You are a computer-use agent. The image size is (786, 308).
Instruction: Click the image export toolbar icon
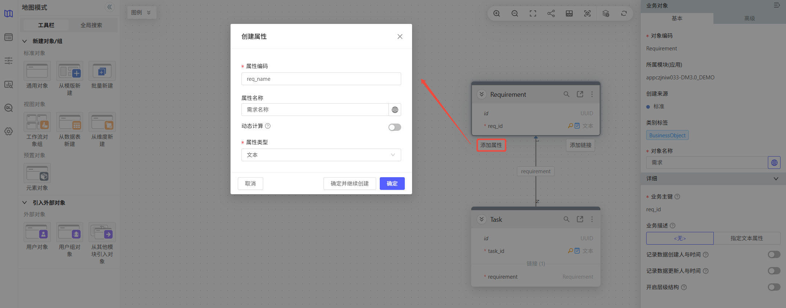(x=569, y=13)
